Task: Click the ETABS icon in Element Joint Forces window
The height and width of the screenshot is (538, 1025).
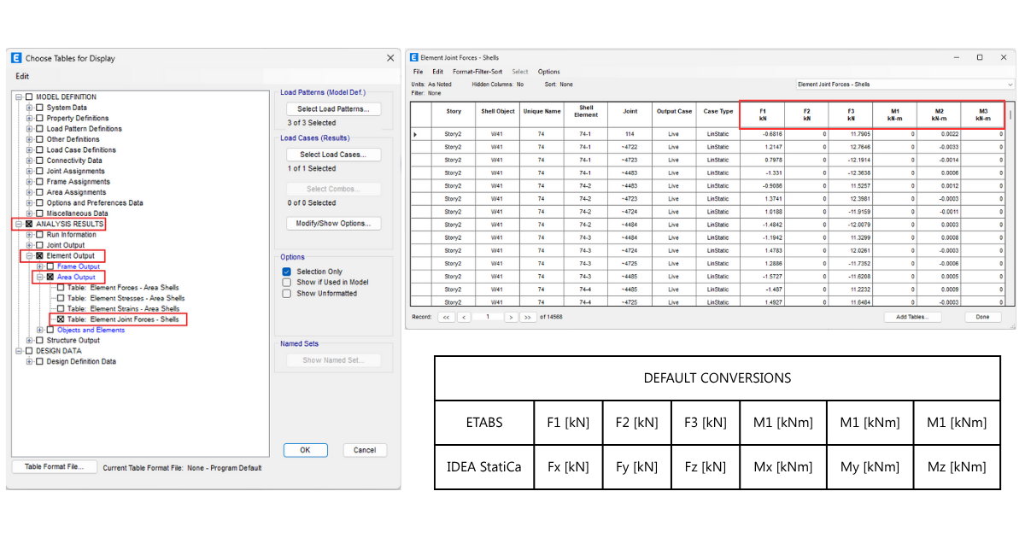Action: click(414, 57)
